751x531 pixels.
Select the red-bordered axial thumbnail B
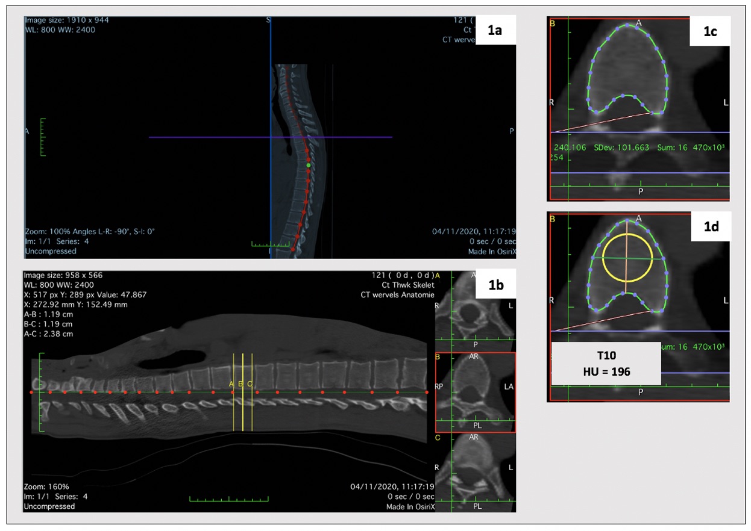[474, 393]
